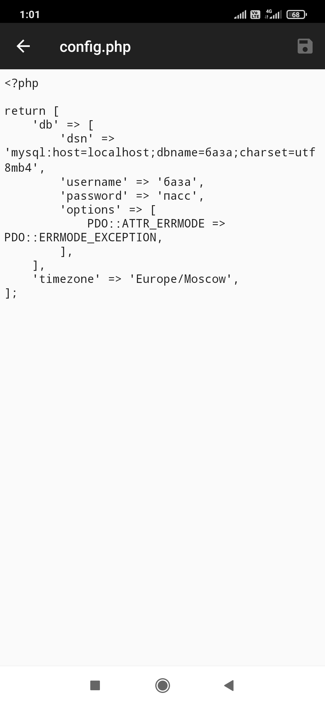This screenshot has width=325, height=705.
Task: Place cursor on 'timezone' Europe/Moscow line
Action: point(136,279)
